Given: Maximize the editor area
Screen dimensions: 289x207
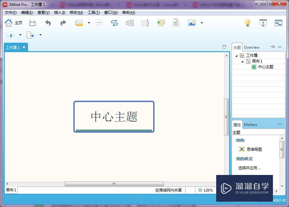Looking at the screenshot, I should pyautogui.click(x=224, y=47).
